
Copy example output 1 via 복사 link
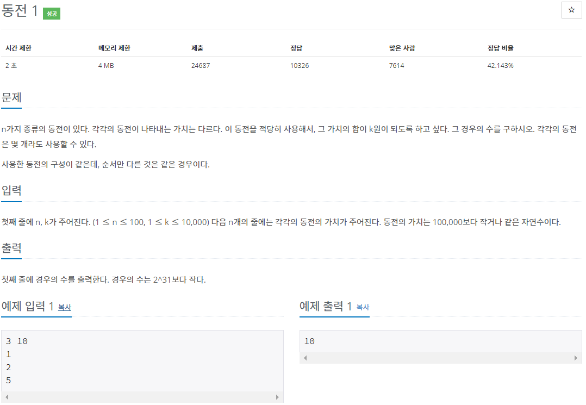tap(363, 307)
